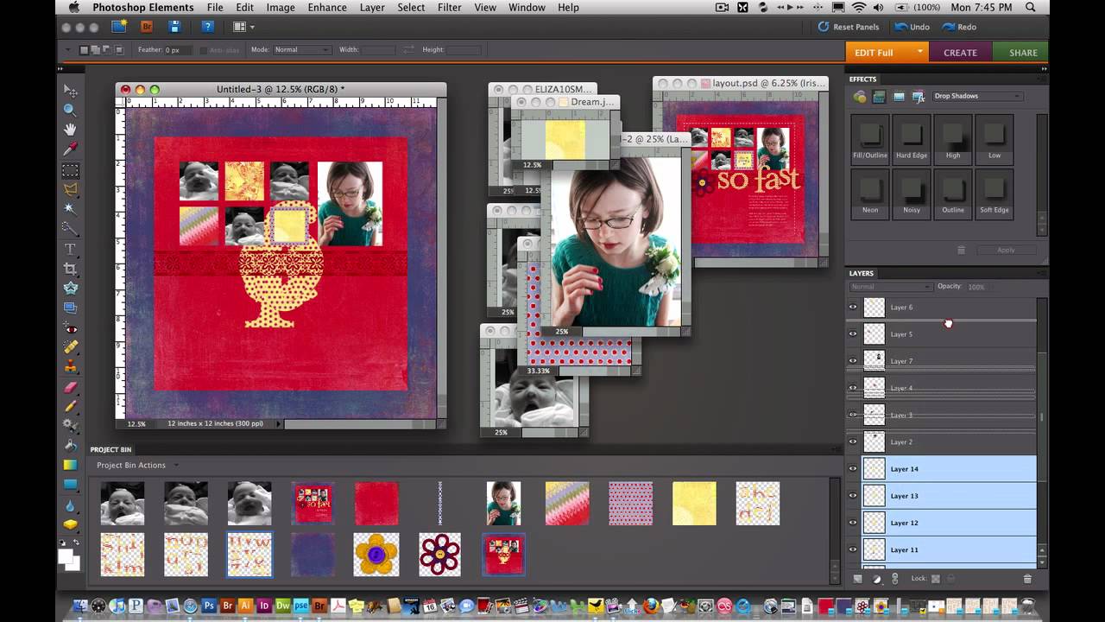Click the Reset Panels button
The image size is (1105, 622).
tap(849, 27)
